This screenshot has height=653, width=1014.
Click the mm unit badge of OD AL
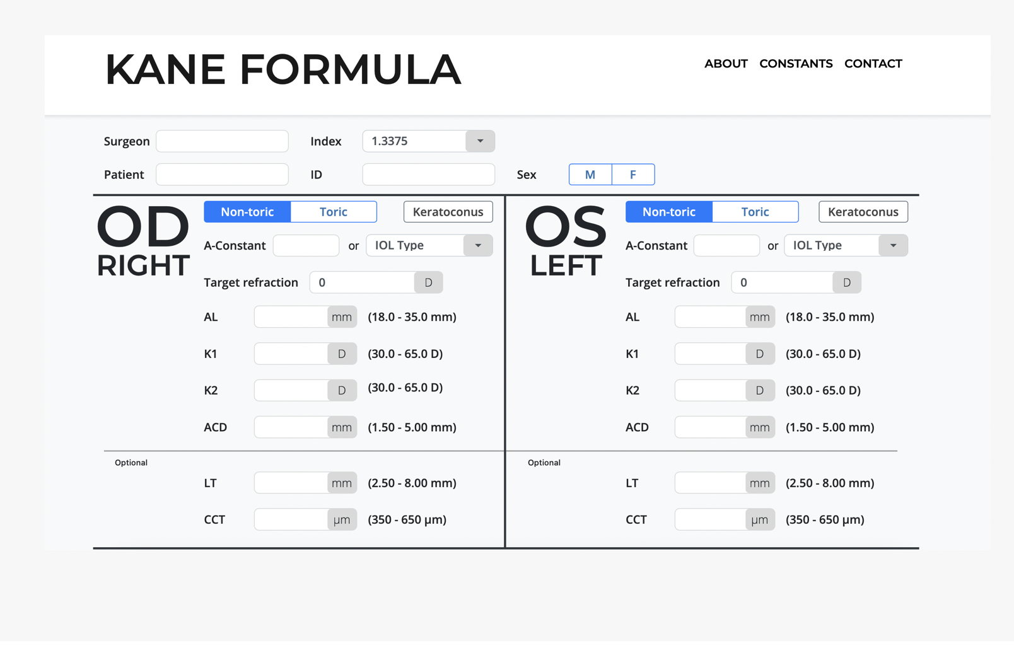(x=342, y=317)
